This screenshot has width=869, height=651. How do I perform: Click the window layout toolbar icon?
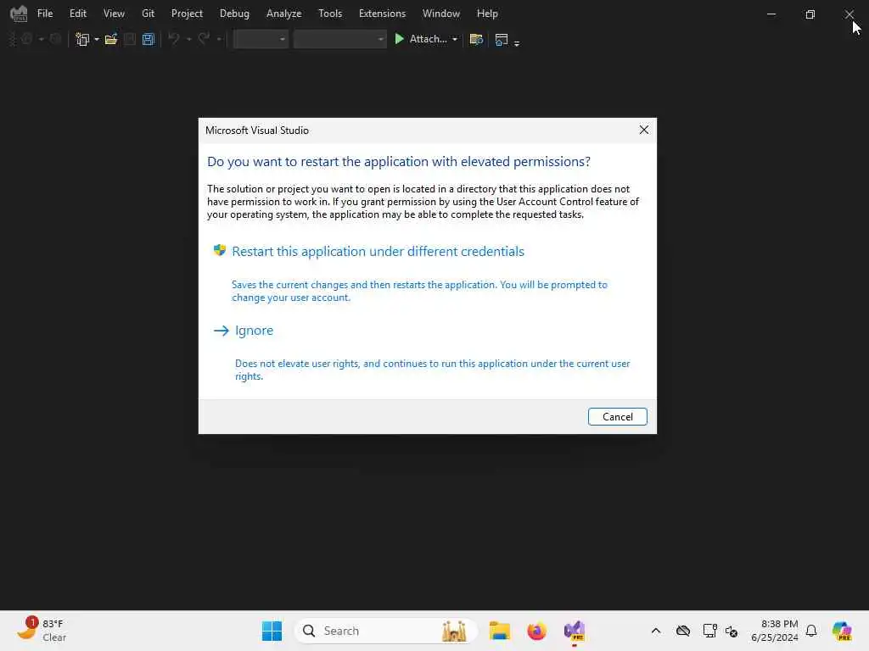coord(502,39)
